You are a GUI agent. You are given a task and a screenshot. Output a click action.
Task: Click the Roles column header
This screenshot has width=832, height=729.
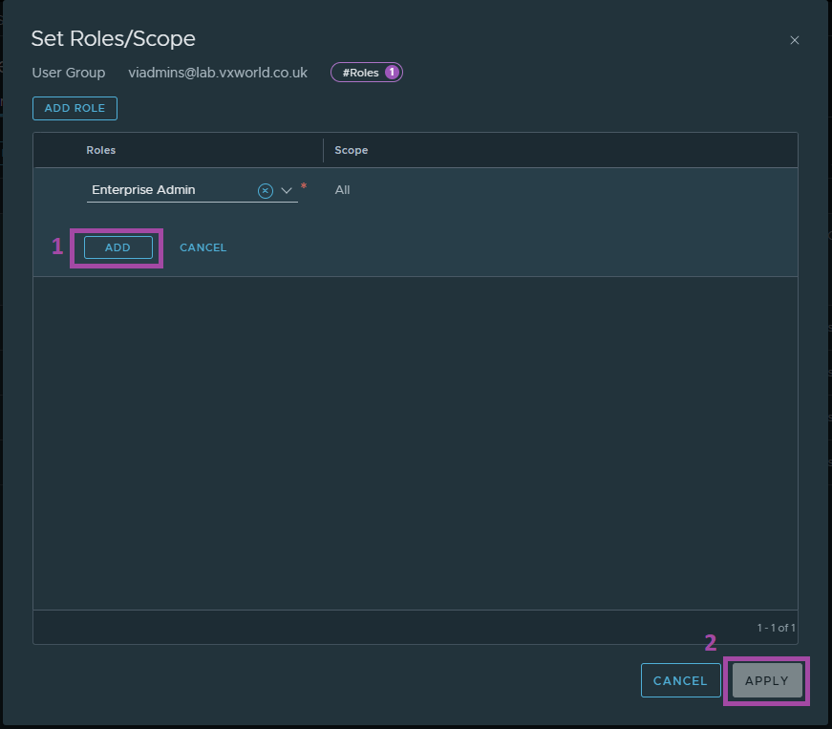101,150
